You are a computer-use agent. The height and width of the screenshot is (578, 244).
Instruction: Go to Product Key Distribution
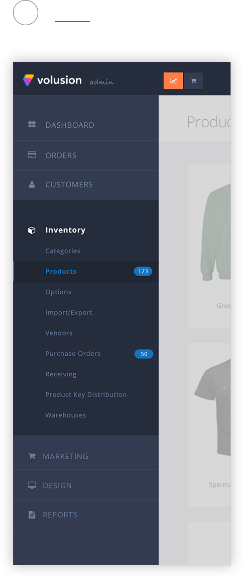click(86, 394)
